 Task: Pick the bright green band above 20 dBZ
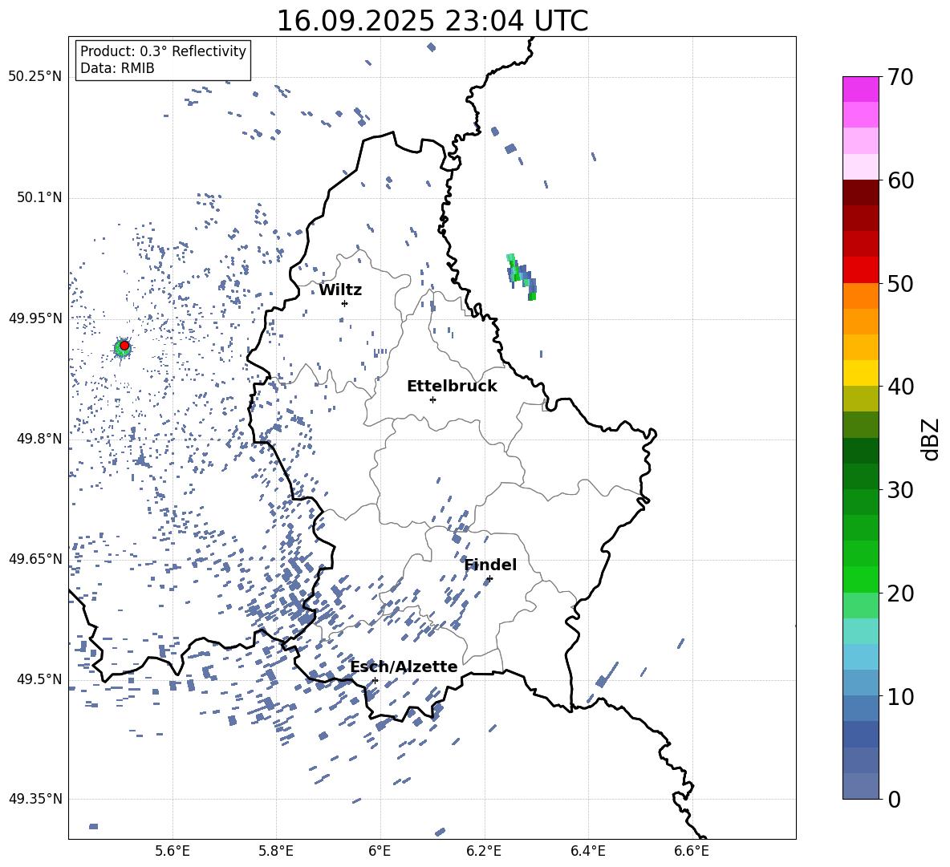861,579
